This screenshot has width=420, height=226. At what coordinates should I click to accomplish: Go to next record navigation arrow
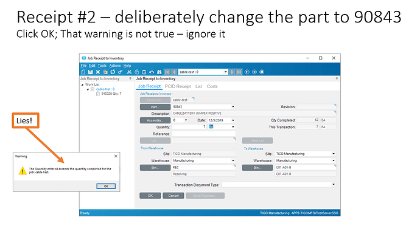click(233, 72)
